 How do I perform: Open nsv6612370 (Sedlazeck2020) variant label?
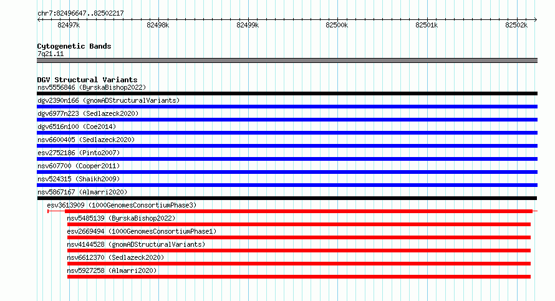pyautogui.click(x=115, y=257)
